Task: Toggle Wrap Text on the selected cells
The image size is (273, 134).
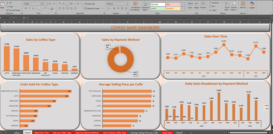Action: pos(89,4)
